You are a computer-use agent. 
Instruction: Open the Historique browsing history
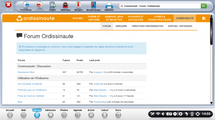coord(65,6)
